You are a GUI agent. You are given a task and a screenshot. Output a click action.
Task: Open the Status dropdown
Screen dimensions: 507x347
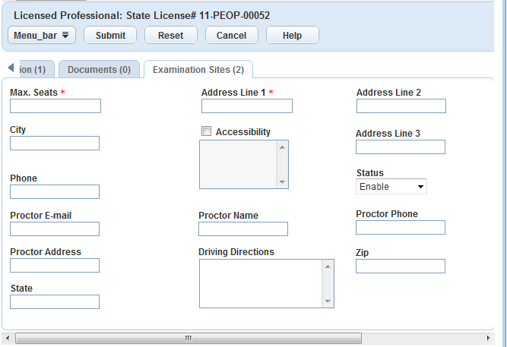(x=391, y=187)
